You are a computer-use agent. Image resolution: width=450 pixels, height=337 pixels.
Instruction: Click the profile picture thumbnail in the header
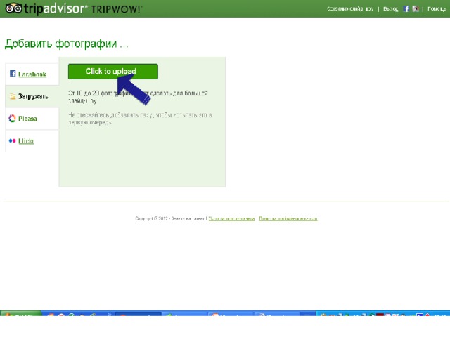(416, 9)
